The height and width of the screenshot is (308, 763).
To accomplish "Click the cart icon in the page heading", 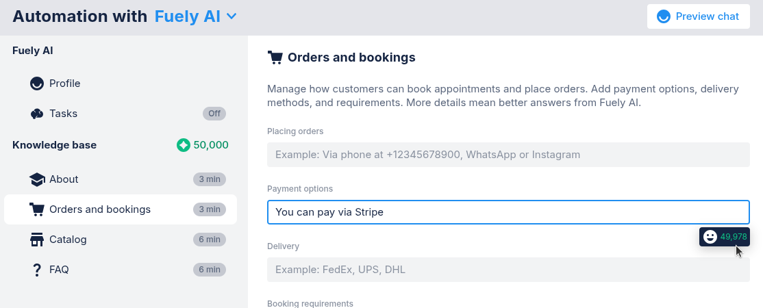I will tap(275, 57).
